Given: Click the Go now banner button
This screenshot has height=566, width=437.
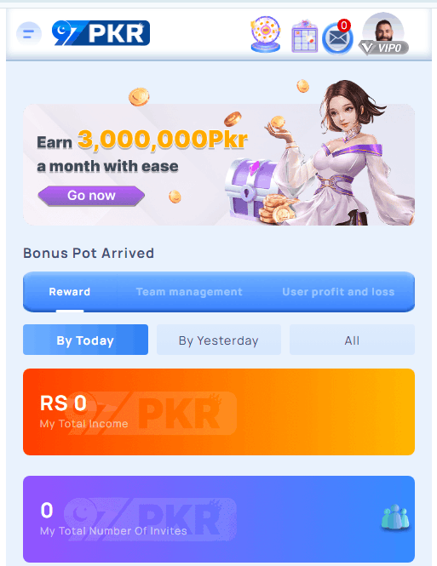Looking at the screenshot, I should [91, 196].
